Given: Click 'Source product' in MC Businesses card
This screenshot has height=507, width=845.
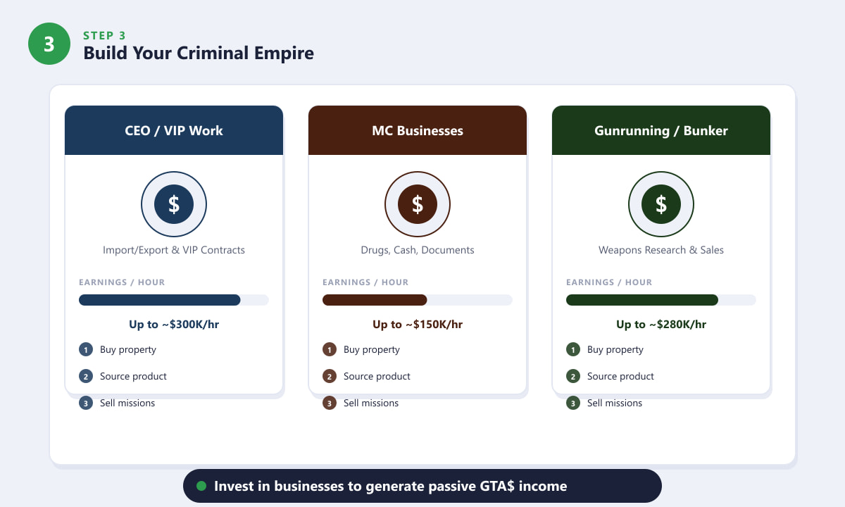Looking at the screenshot, I should coord(377,377).
